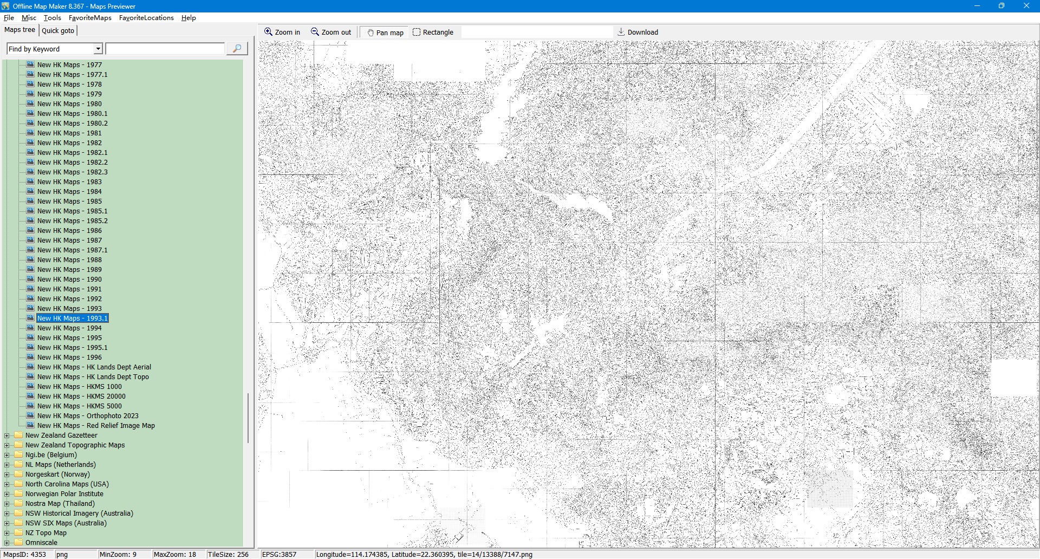
Task: Open the Find by Keyword dropdown
Action: click(x=98, y=49)
